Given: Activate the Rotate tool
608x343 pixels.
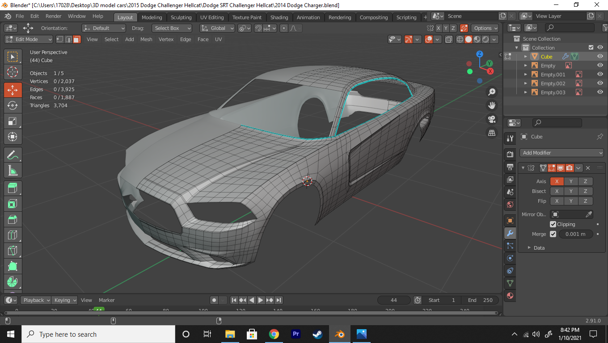Looking at the screenshot, I should tap(13, 106).
